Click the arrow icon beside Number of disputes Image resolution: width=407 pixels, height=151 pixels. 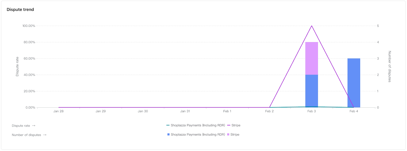pyautogui.click(x=45, y=135)
